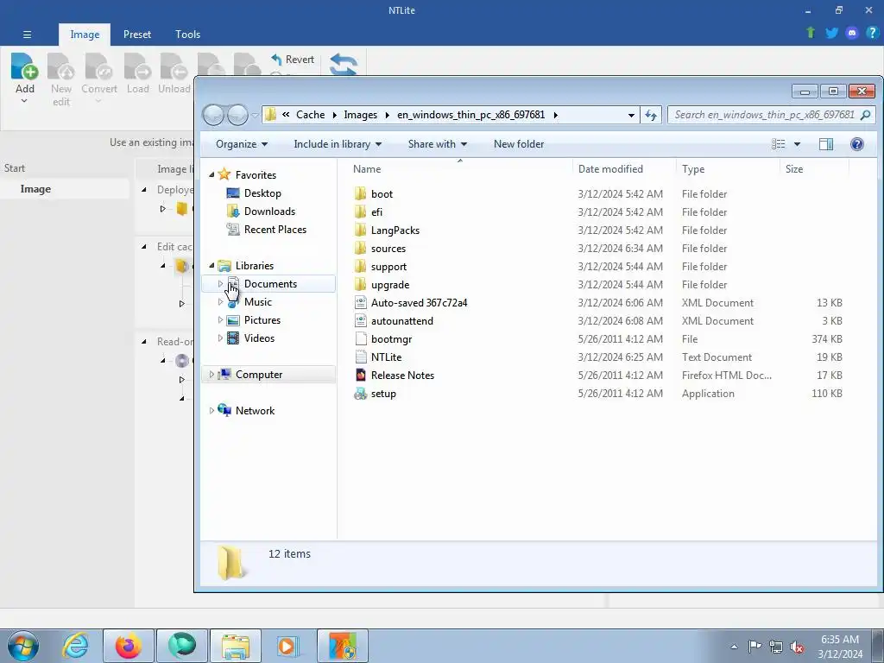Click the New folder button
This screenshot has height=663, width=884.
(x=519, y=144)
